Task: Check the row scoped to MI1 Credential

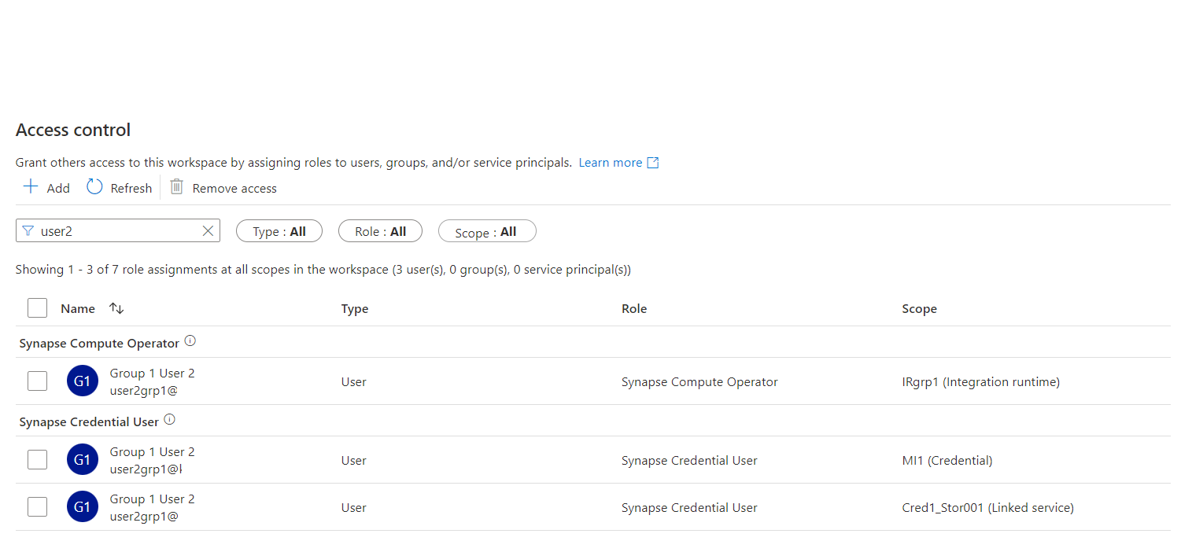Action: click(x=37, y=459)
